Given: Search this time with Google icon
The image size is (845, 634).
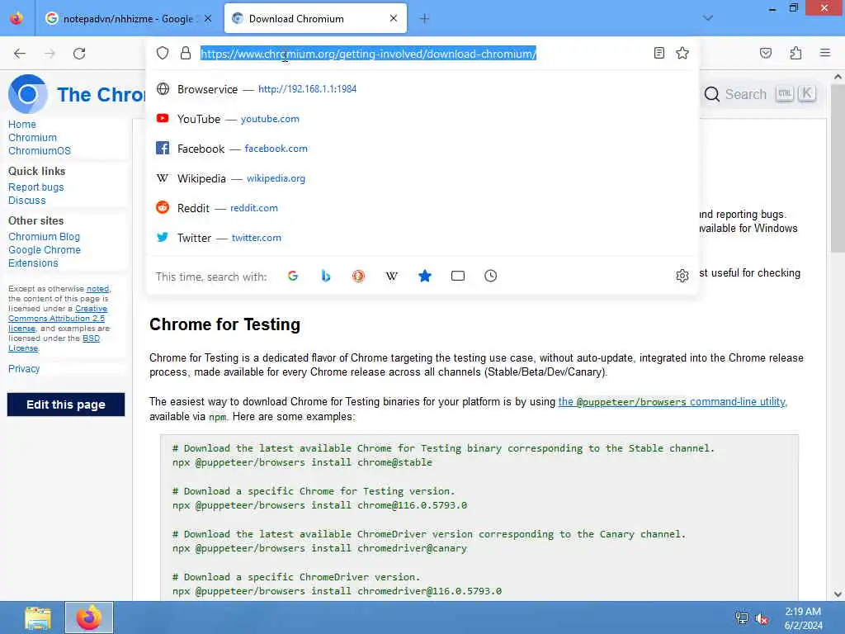Looking at the screenshot, I should click(293, 276).
